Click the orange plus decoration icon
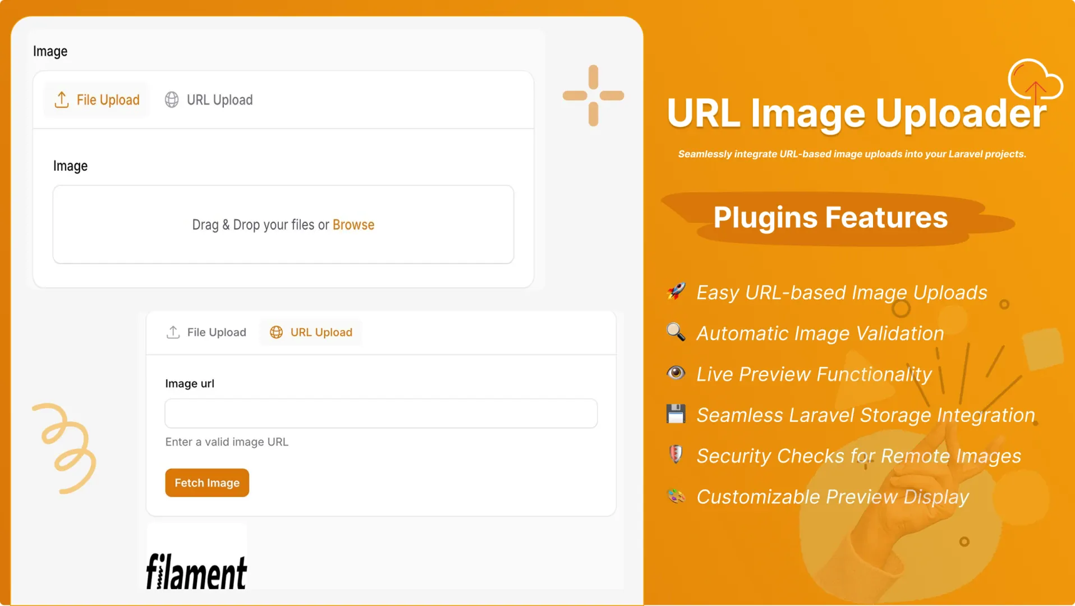 click(592, 95)
